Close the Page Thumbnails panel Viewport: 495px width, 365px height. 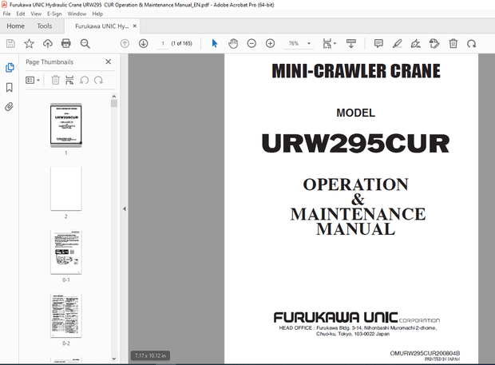click(109, 61)
